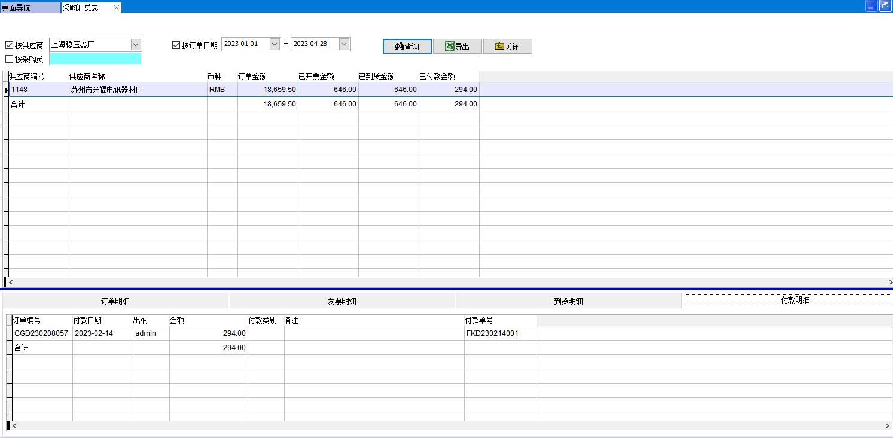893x438 pixels.
Task: Open the 发票明细 tab
Action: (342, 301)
